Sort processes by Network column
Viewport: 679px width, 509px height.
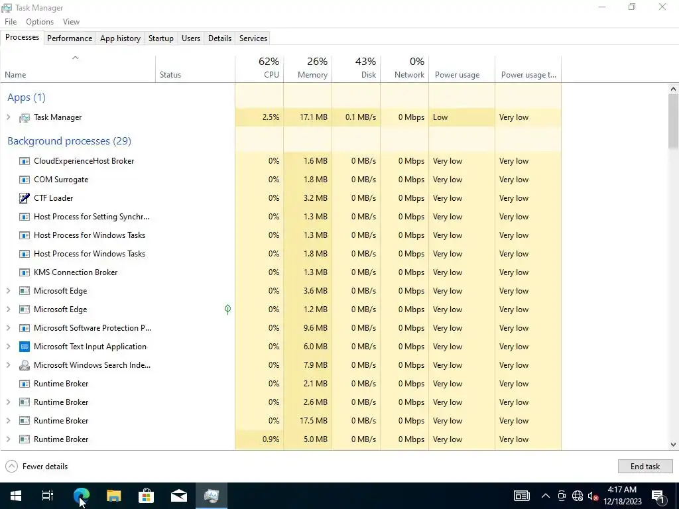point(405,68)
